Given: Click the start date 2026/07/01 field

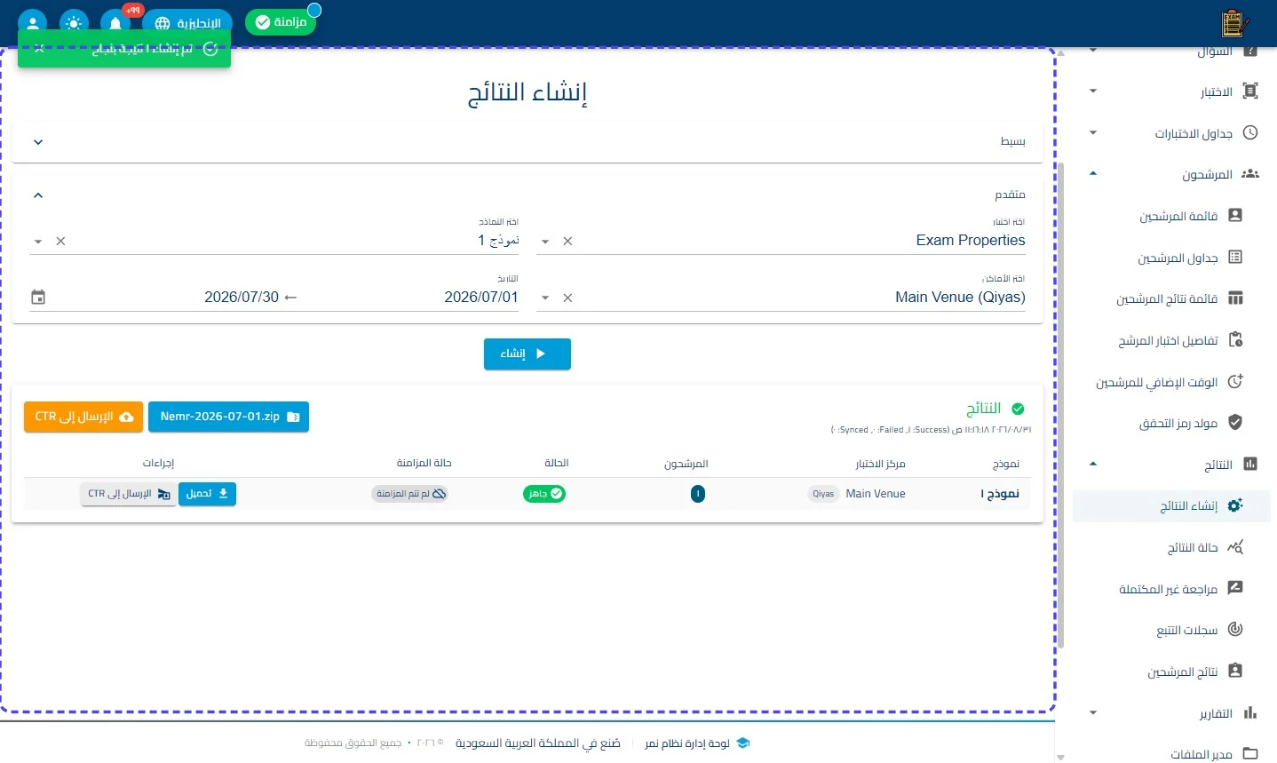Looking at the screenshot, I should [x=481, y=297].
